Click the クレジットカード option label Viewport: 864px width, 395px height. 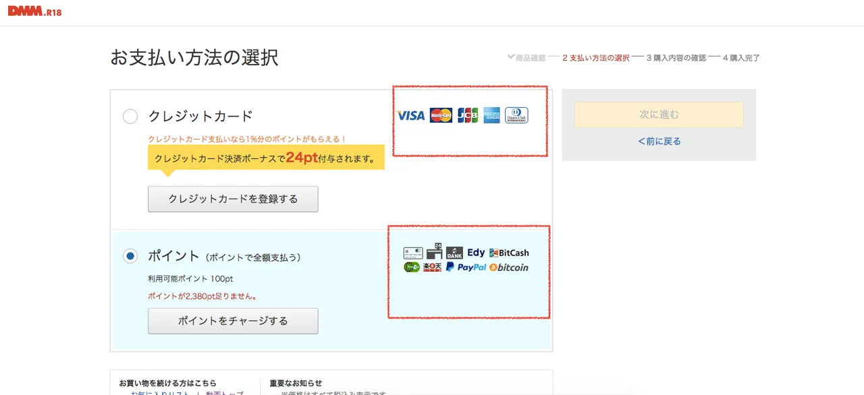click(x=200, y=116)
